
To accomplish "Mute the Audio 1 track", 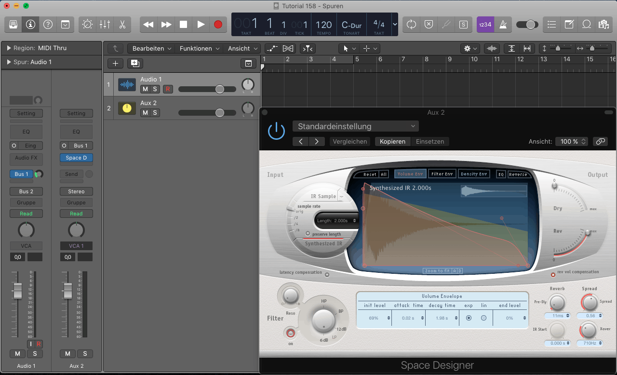I will point(145,89).
